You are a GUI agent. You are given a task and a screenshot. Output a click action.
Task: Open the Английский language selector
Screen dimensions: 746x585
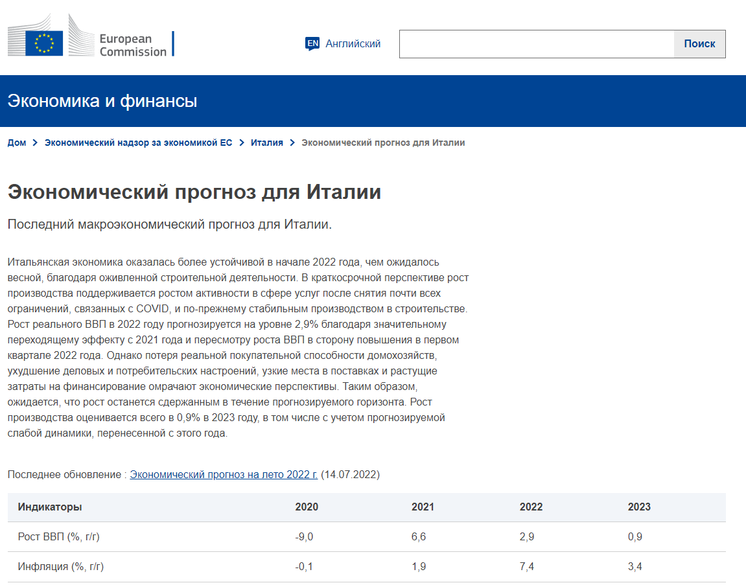[353, 44]
